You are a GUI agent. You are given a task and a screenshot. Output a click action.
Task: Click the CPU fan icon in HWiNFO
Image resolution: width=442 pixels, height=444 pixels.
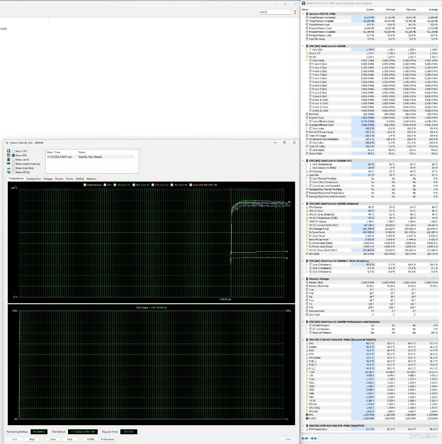(x=307, y=415)
